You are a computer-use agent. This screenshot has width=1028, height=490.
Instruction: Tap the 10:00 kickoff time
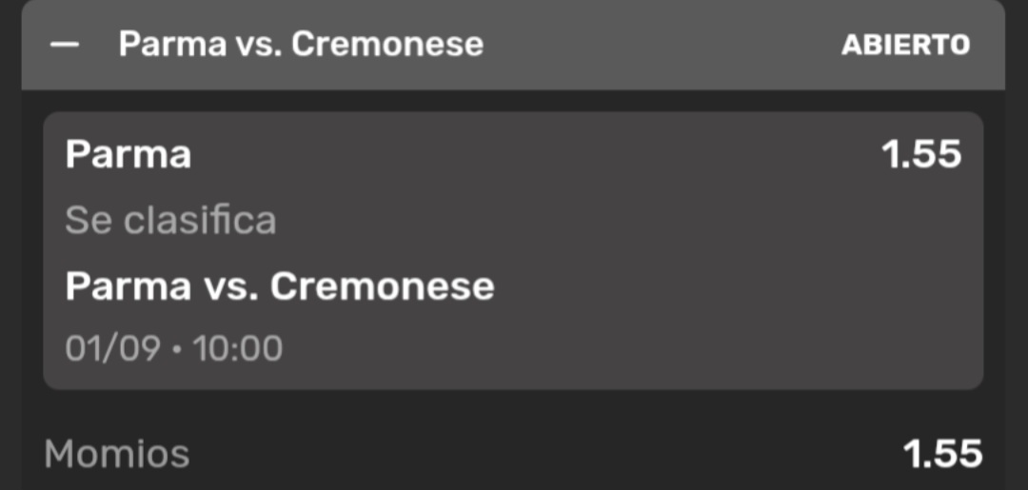coord(238,348)
